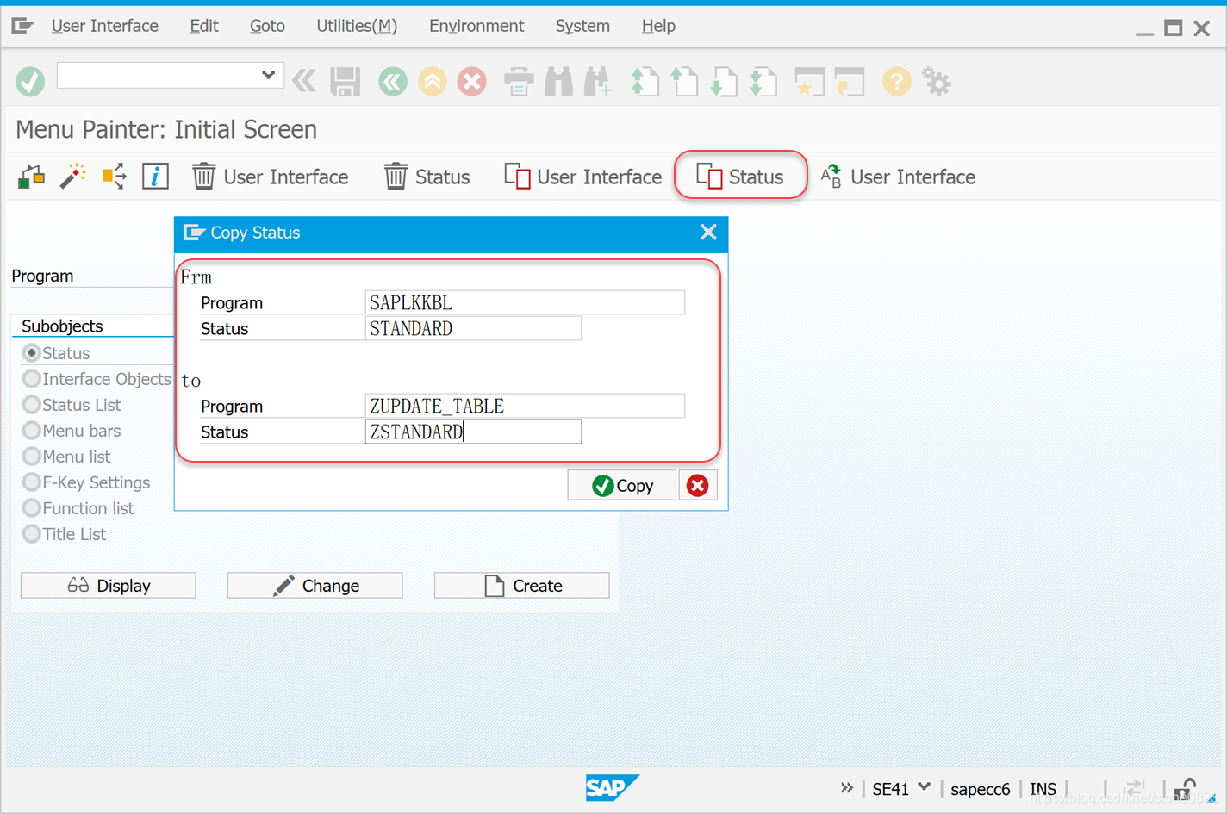1227x814 pixels.
Task: Expand the status bar double arrow
Action: (x=847, y=788)
